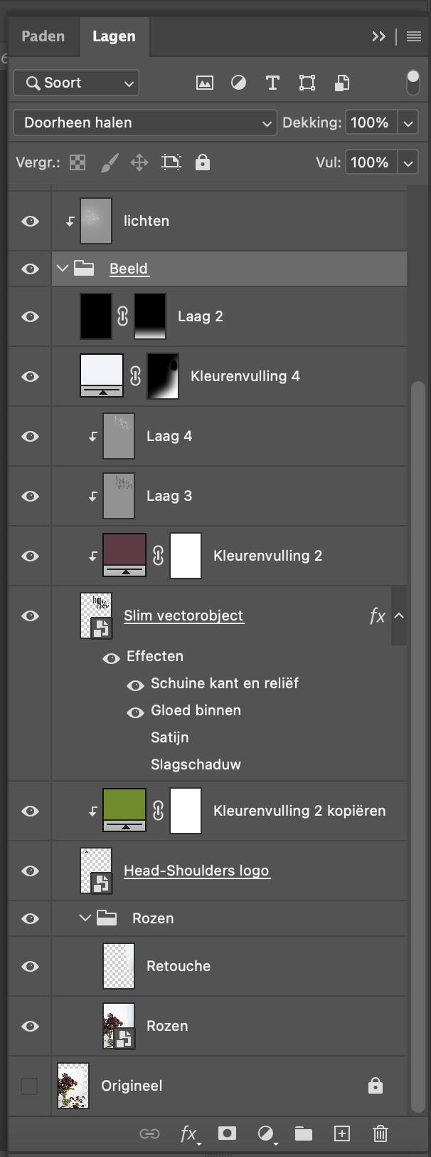Click the maroon Kleurenvulling 2 color swatch
431x1157 pixels.
pyautogui.click(x=124, y=550)
